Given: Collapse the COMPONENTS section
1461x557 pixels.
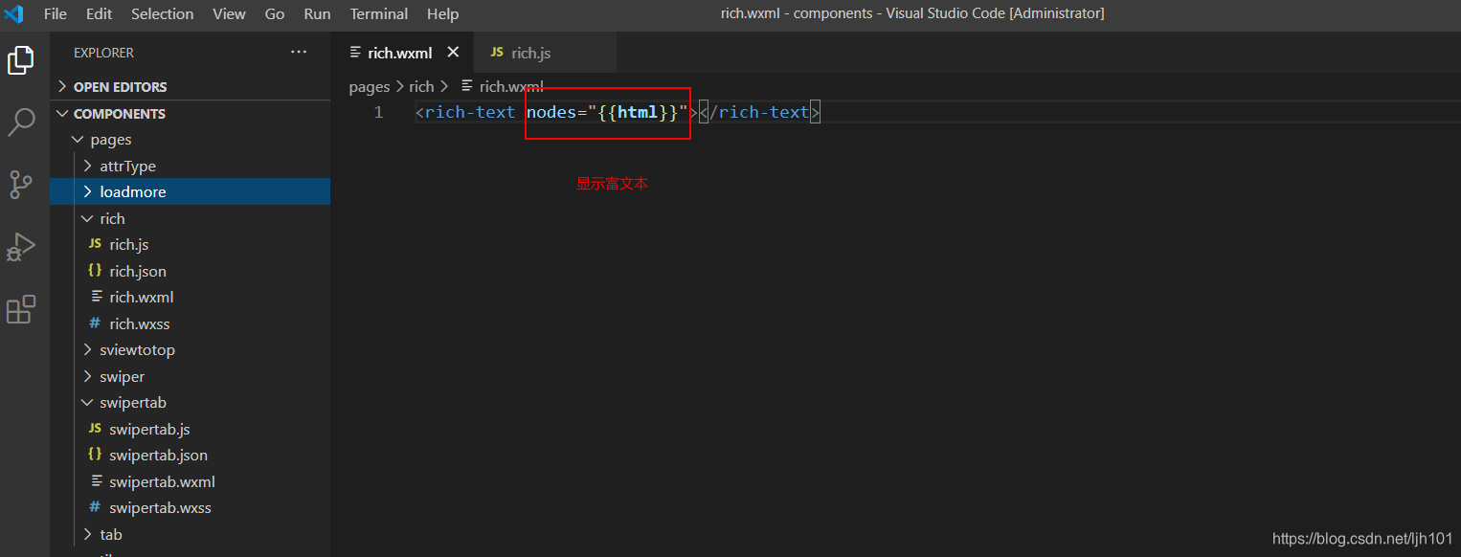Looking at the screenshot, I should pyautogui.click(x=190, y=113).
